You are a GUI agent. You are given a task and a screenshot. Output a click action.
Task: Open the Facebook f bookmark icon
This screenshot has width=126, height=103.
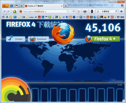click(67, 17)
